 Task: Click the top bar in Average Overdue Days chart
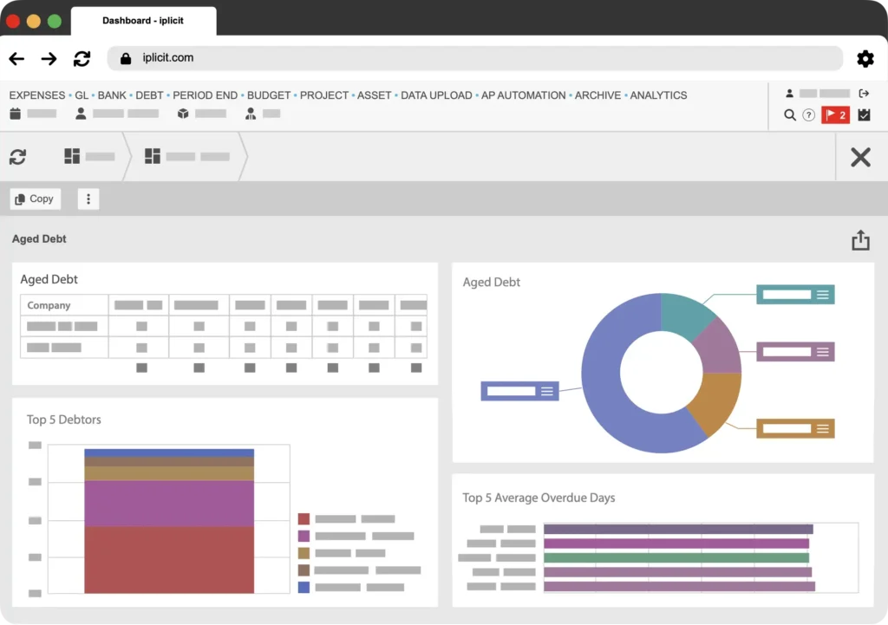tap(678, 530)
